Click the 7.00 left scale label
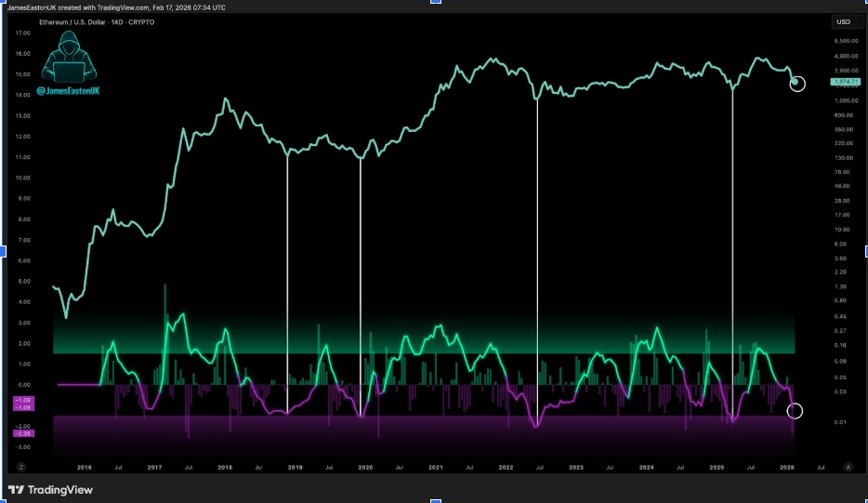The height and width of the screenshot is (503, 868). 22,240
